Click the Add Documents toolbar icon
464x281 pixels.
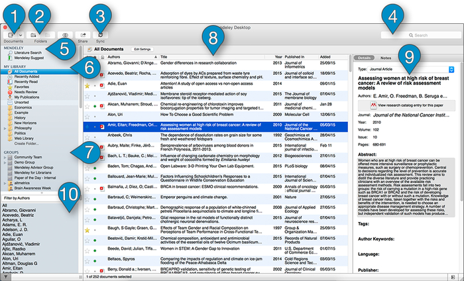(11, 33)
